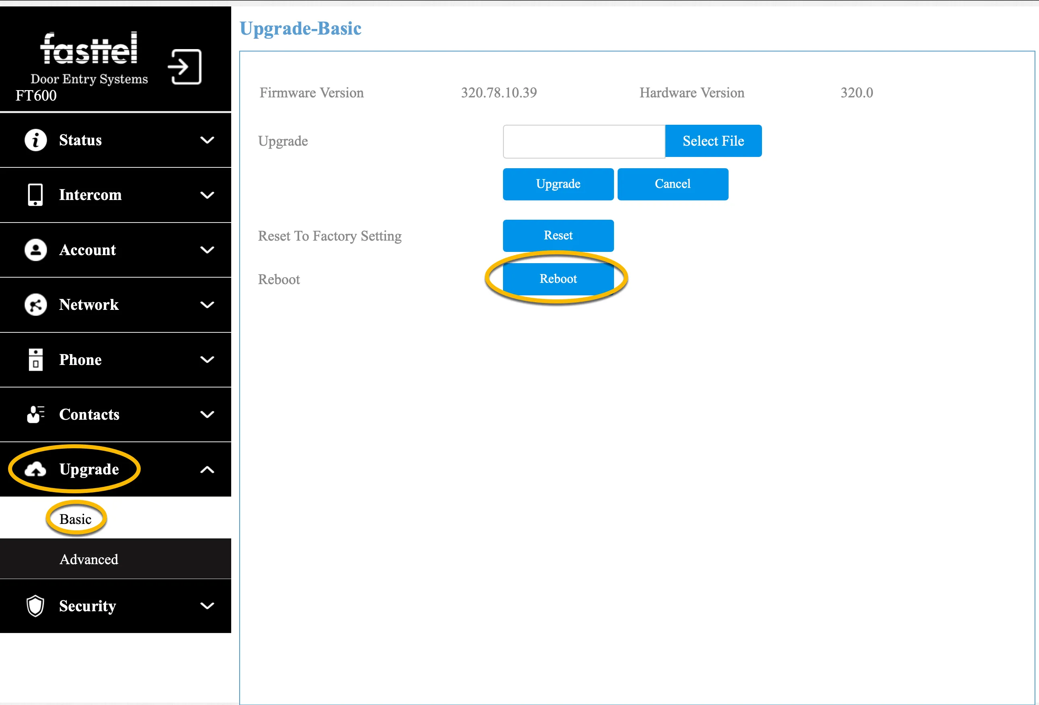Expand the Security menu chevron

(207, 606)
